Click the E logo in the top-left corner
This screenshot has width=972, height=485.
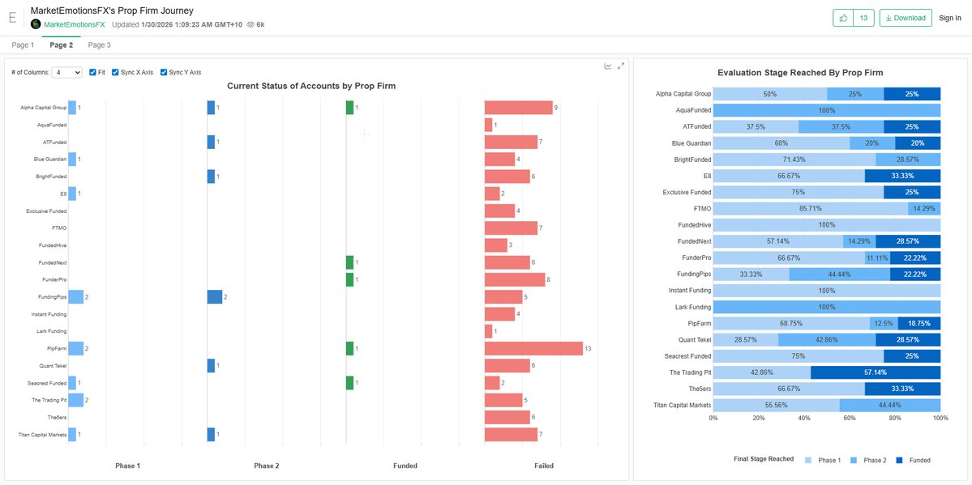(x=11, y=16)
